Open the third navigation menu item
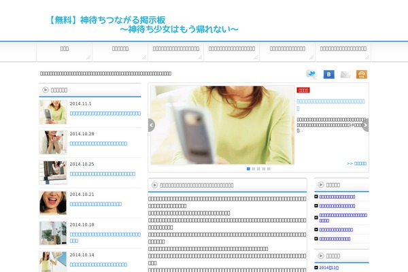The image size is (408, 272). point(176,52)
